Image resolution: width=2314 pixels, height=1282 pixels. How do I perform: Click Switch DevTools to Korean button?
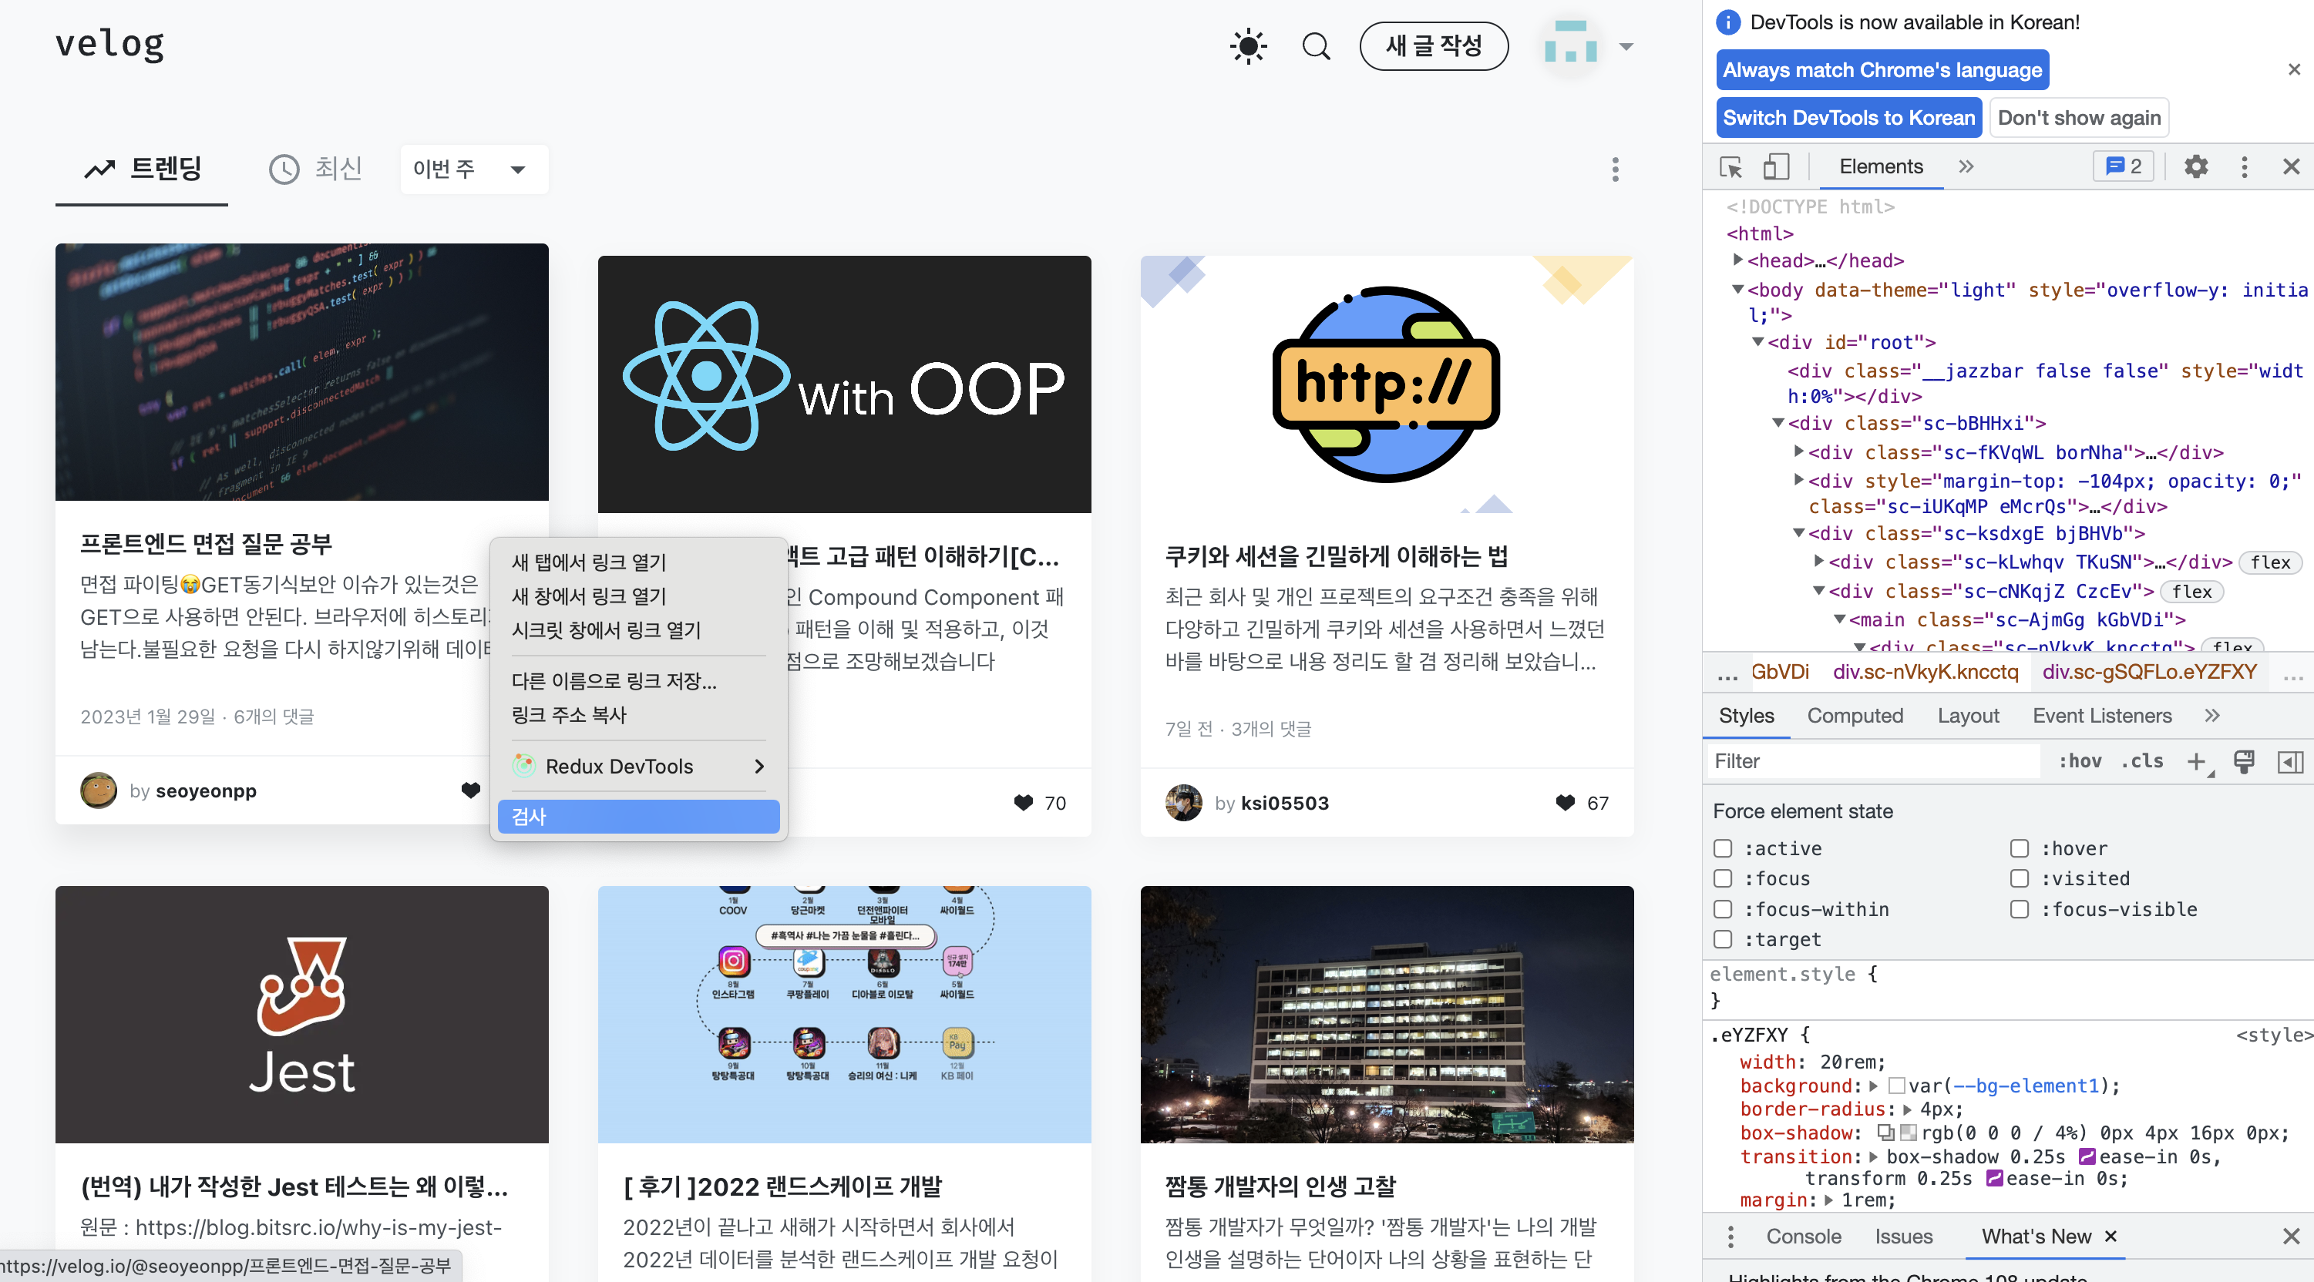pos(1848,118)
